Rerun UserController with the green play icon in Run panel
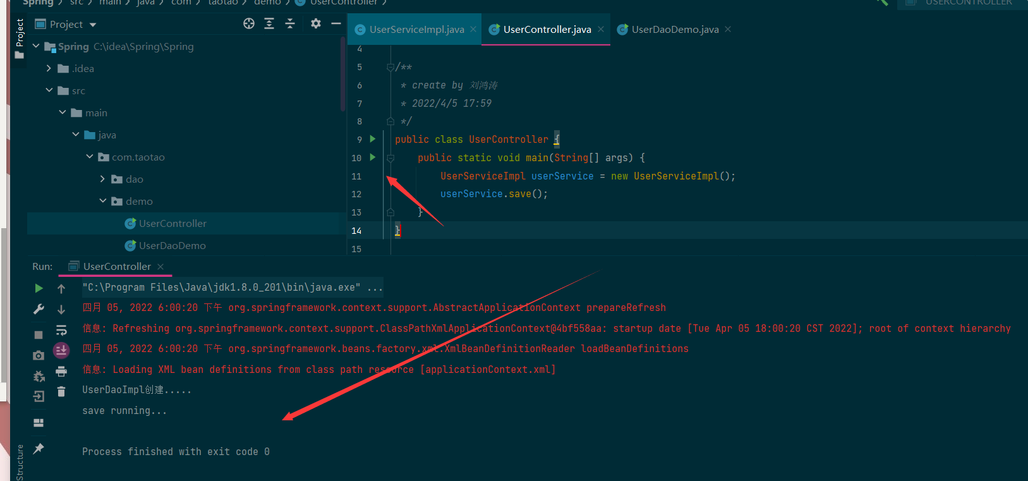 pos(39,288)
